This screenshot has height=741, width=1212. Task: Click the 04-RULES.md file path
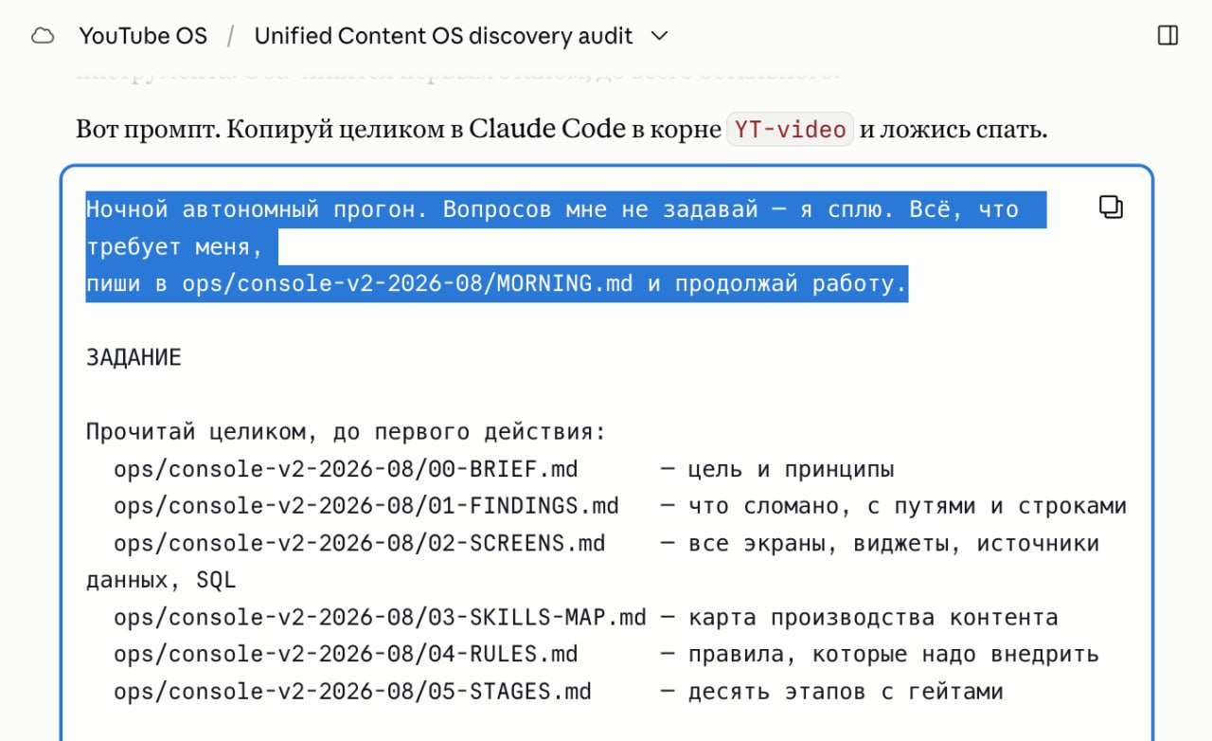click(x=346, y=655)
